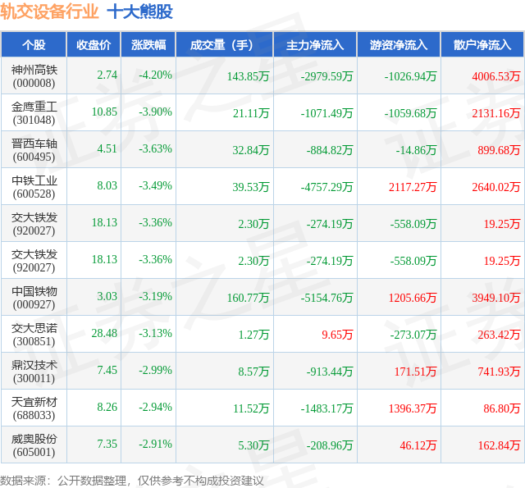Click the 主力净流入 column header
Screen dimensions: 525x488
pos(315,45)
